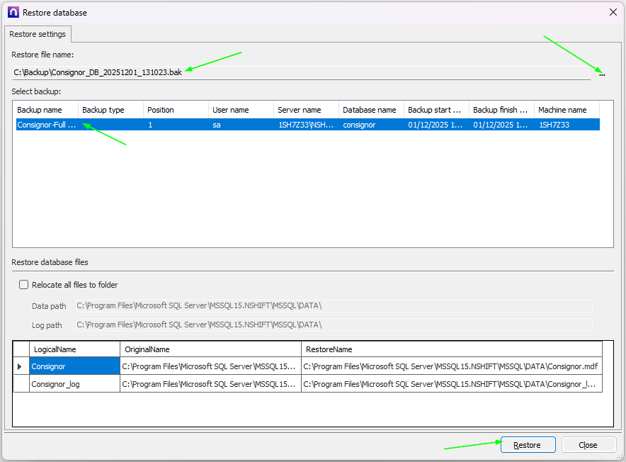Click the row indicator arrow beside Consignor
Viewport: 626px width, 462px height.
tap(20, 366)
